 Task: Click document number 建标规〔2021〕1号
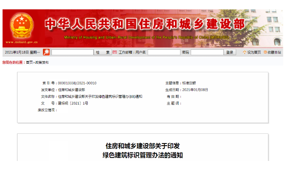click(x=73, y=103)
